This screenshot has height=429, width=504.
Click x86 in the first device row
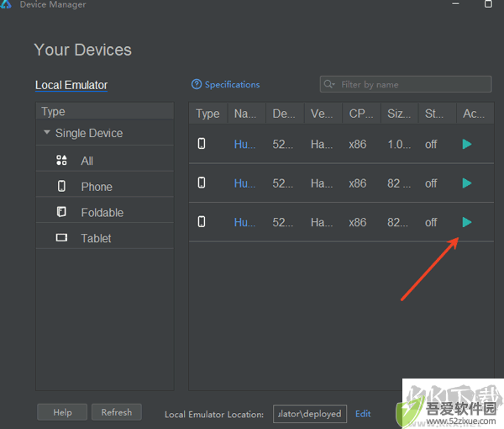pos(358,144)
